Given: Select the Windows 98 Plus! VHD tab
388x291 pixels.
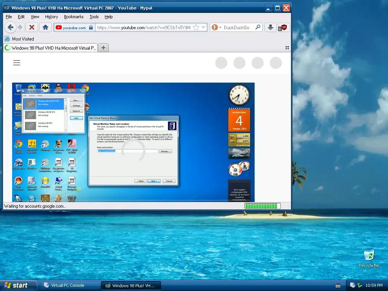Looking at the screenshot, I should [x=50, y=48].
